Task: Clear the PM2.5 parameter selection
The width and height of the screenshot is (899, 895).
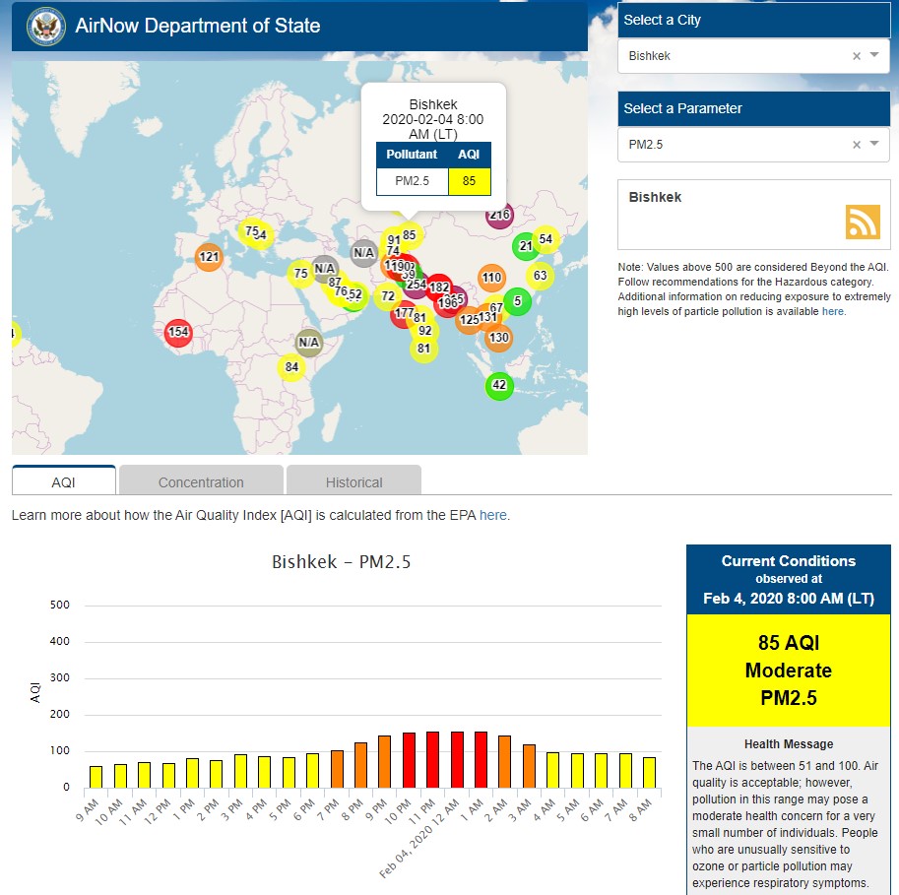Action: [x=856, y=145]
